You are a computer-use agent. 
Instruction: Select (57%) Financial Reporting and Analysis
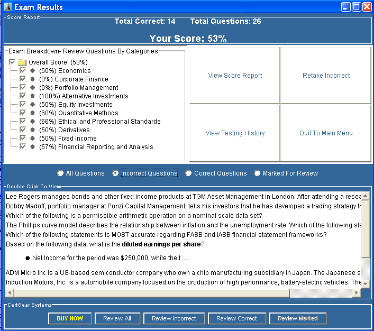pos(96,146)
